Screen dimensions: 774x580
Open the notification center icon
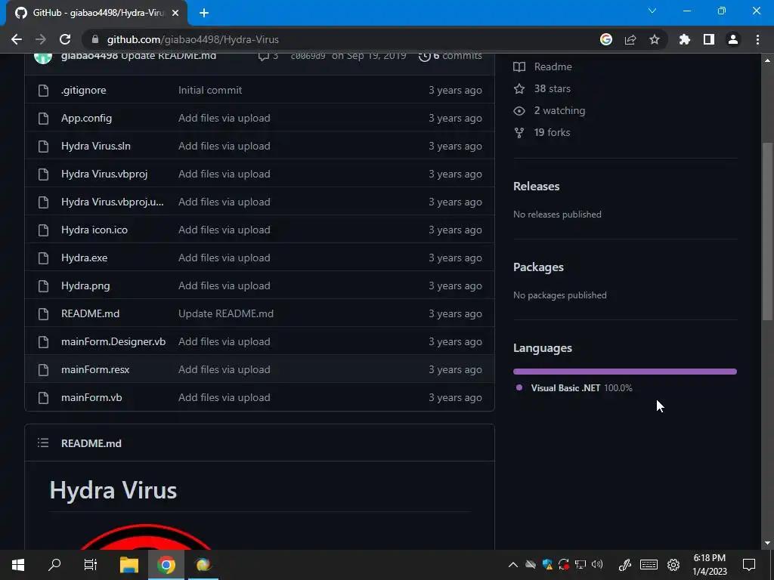tap(749, 565)
